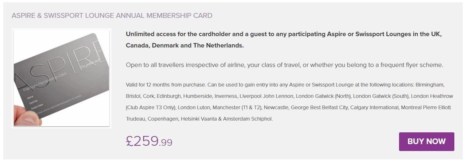Click the pound sign in the price
The width and height of the screenshot is (469, 164).
[130, 141]
